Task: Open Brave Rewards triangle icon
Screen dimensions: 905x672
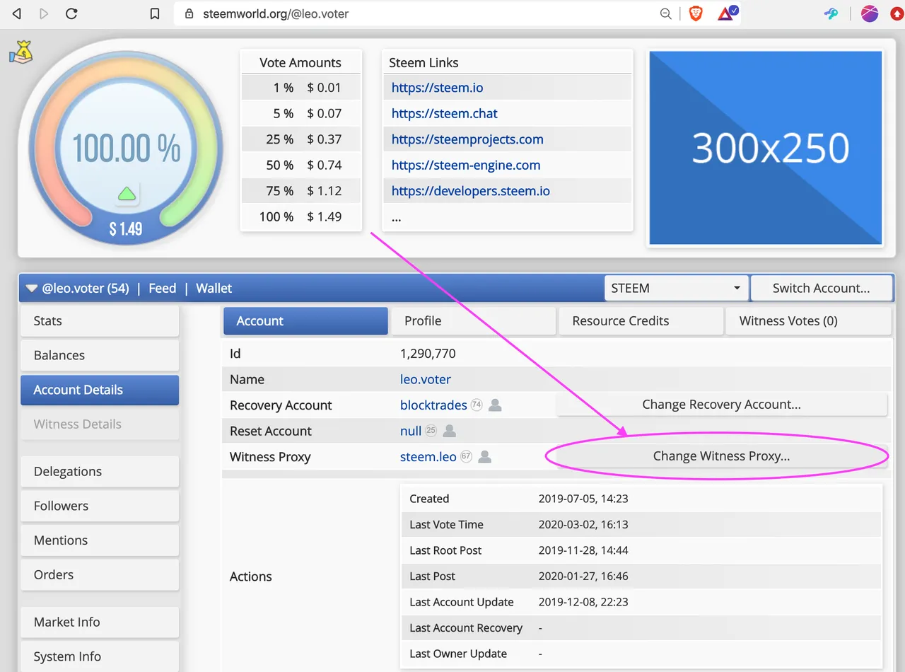Action: pyautogui.click(x=728, y=13)
